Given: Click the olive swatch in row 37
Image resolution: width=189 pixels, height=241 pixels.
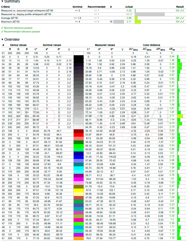Looking at the screenshot, I should point(79,186).
